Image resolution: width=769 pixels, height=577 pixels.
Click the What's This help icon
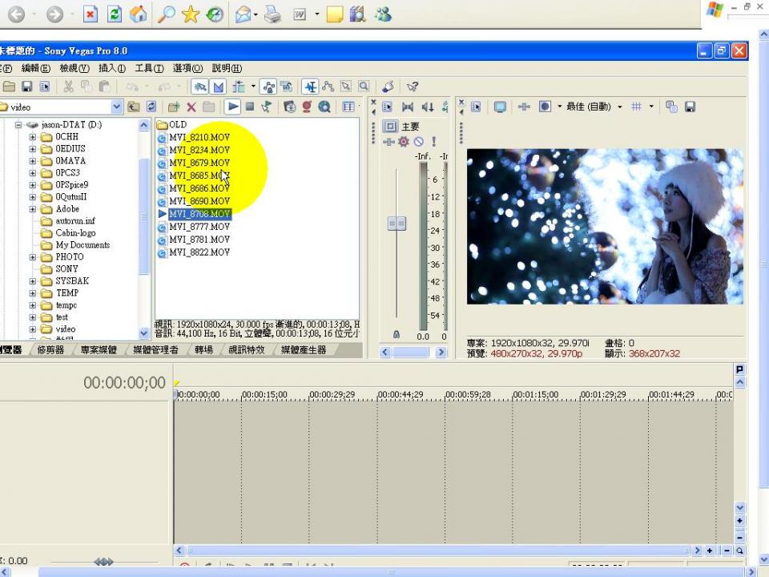click(x=413, y=87)
